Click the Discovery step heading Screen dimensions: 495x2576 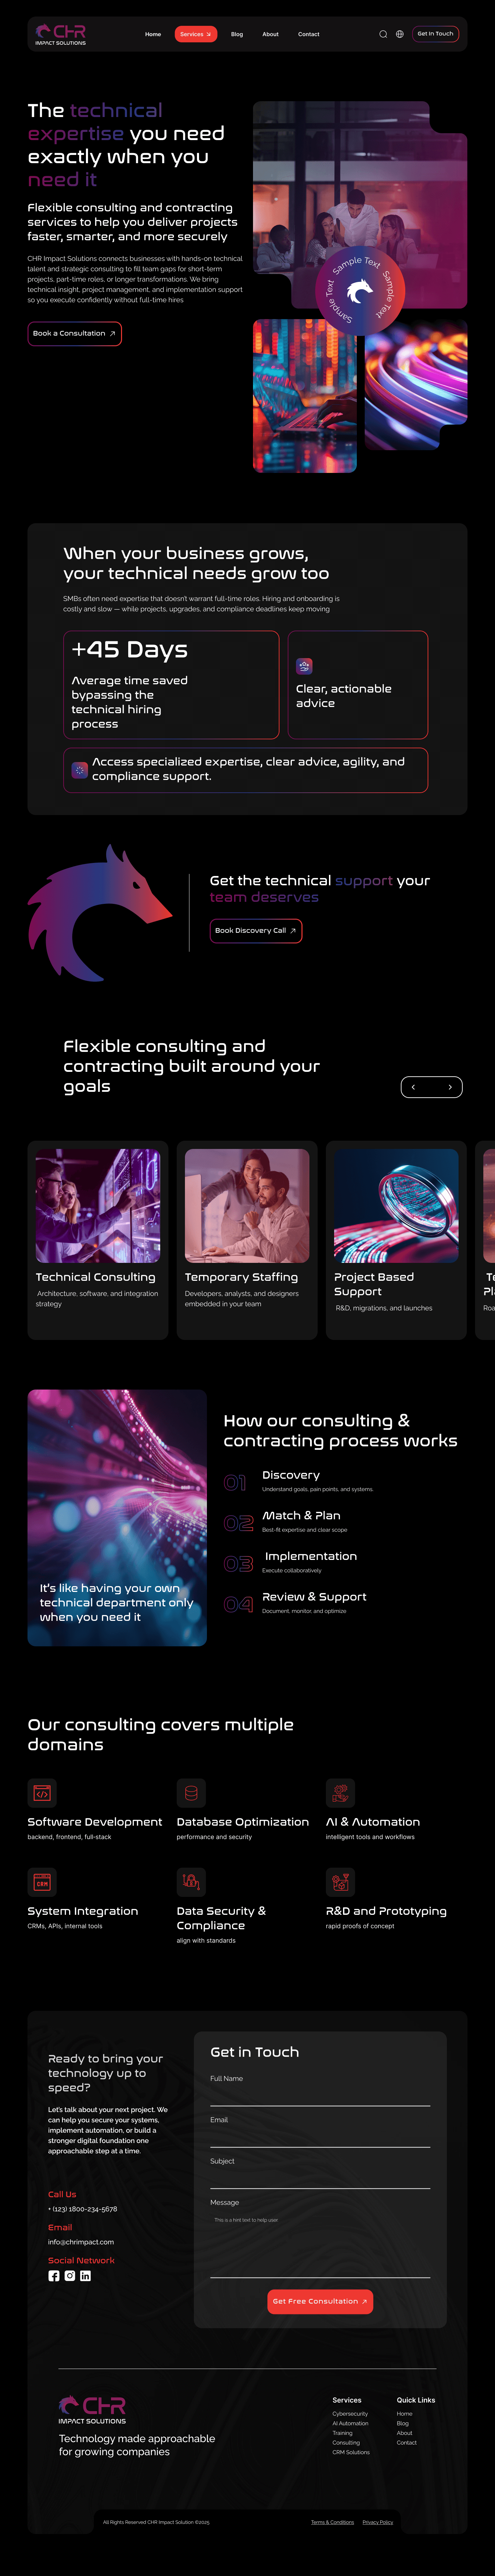click(291, 1475)
